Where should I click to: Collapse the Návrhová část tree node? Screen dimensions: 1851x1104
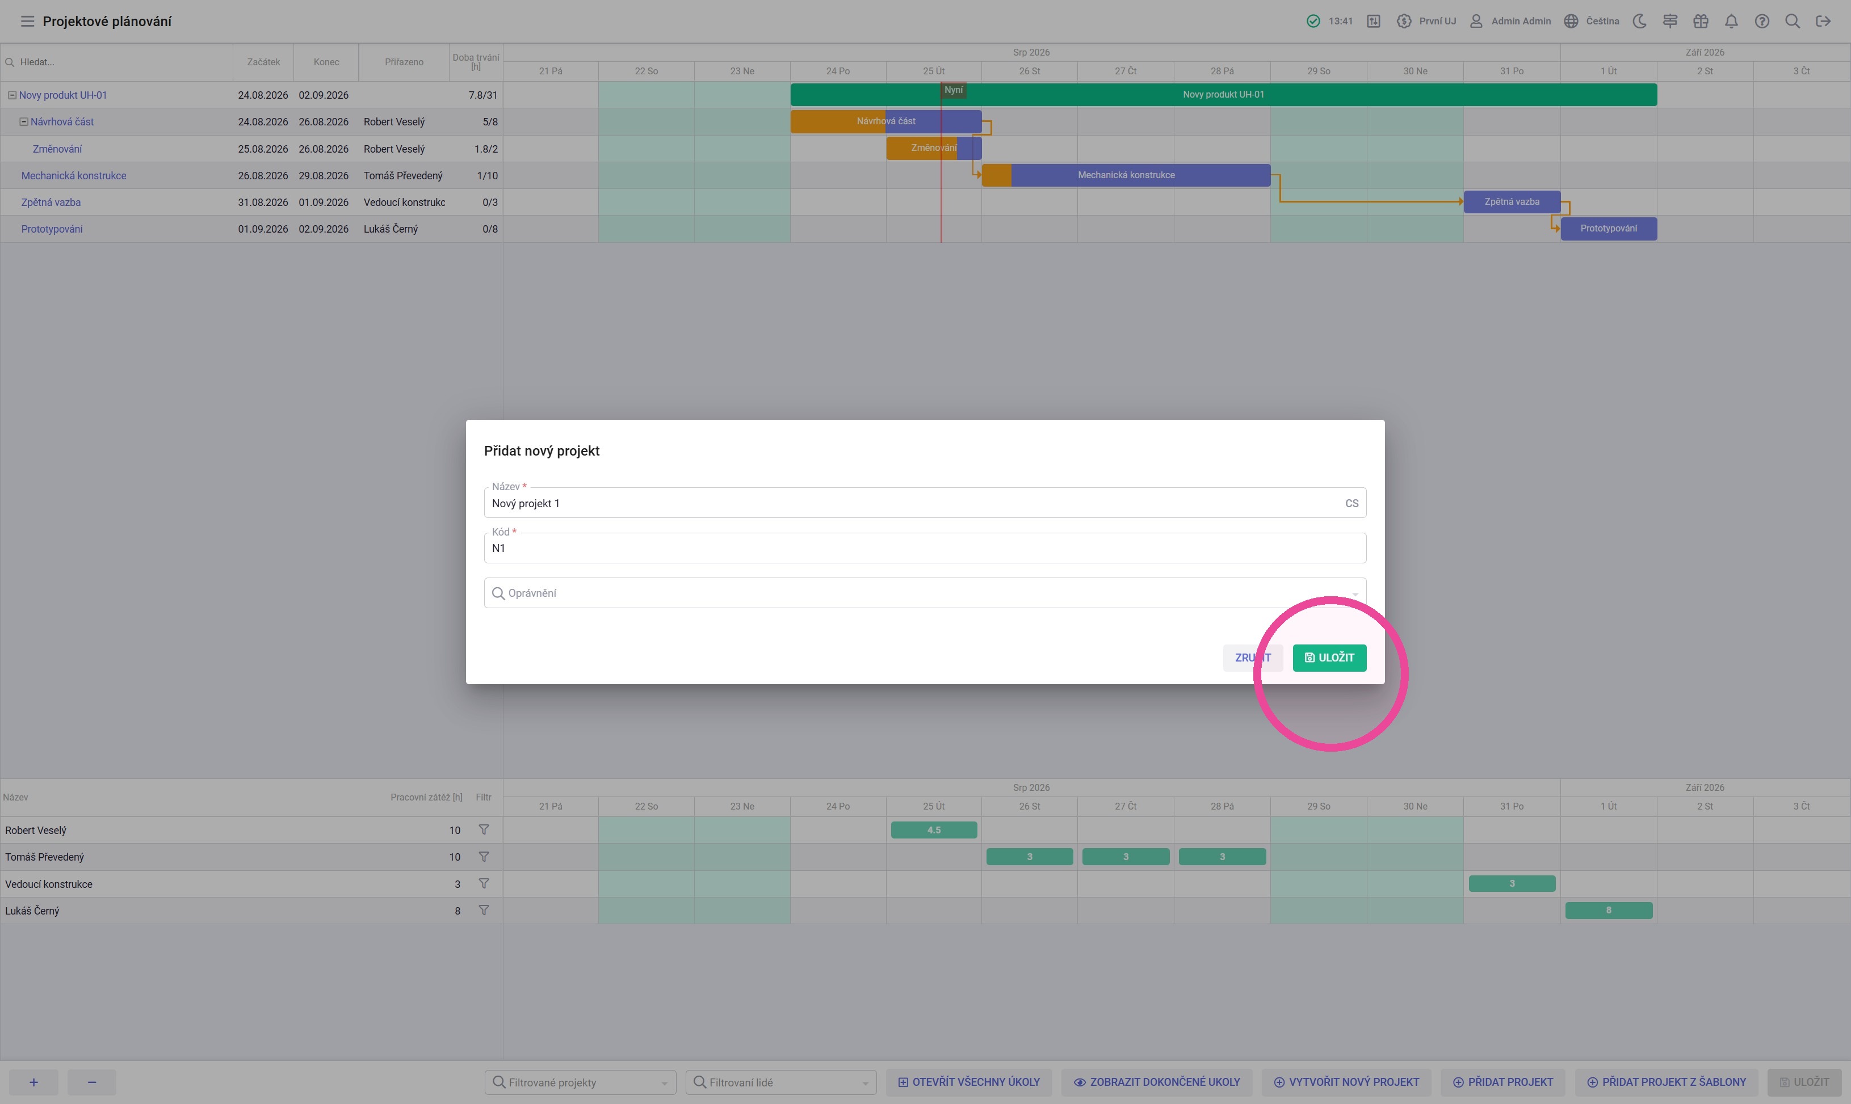point(24,122)
